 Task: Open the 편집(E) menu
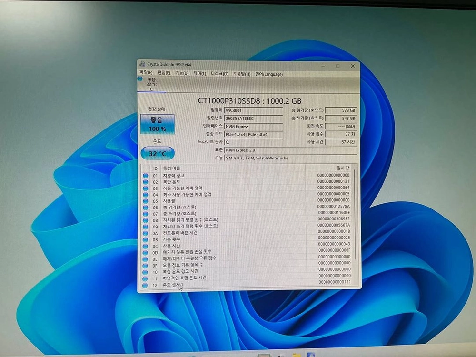click(164, 72)
